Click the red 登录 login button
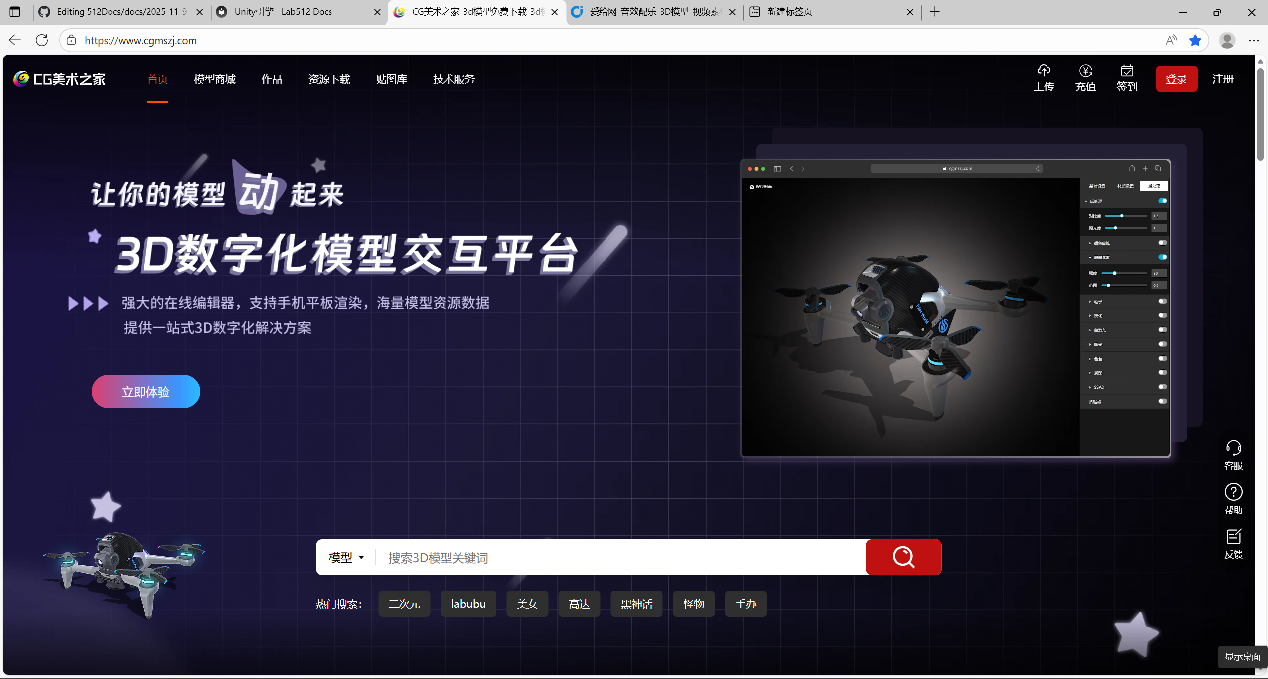 pyautogui.click(x=1176, y=79)
